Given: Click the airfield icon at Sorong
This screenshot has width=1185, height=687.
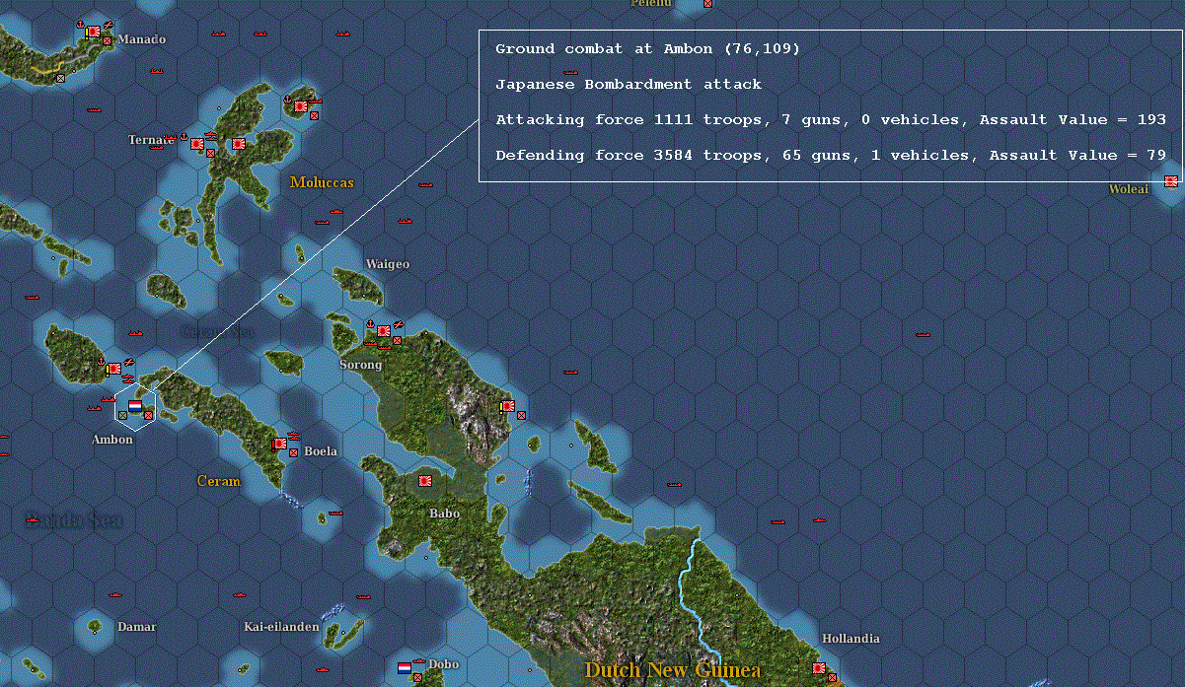Looking at the screenshot, I should tap(399, 325).
